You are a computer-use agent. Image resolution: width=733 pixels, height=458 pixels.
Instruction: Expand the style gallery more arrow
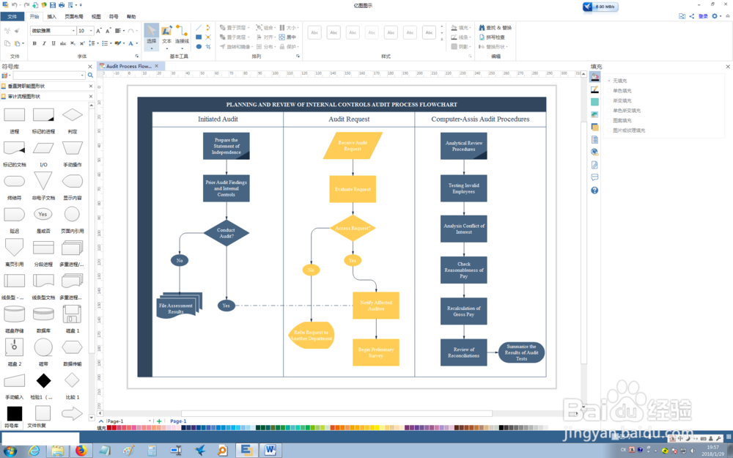pyautogui.click(x=442, y=40)
